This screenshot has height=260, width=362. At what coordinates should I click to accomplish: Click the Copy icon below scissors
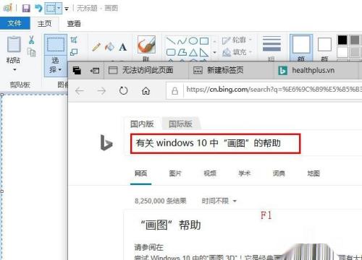[32, 52]
